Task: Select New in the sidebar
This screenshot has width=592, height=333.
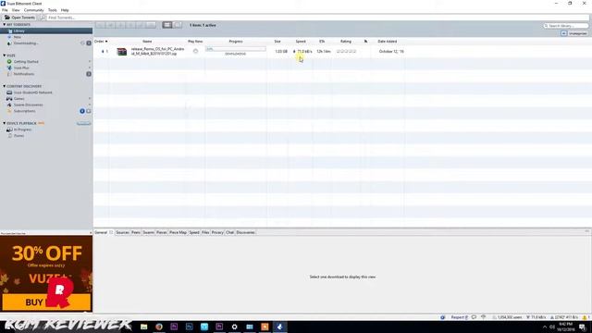Action: click(18, 37)
